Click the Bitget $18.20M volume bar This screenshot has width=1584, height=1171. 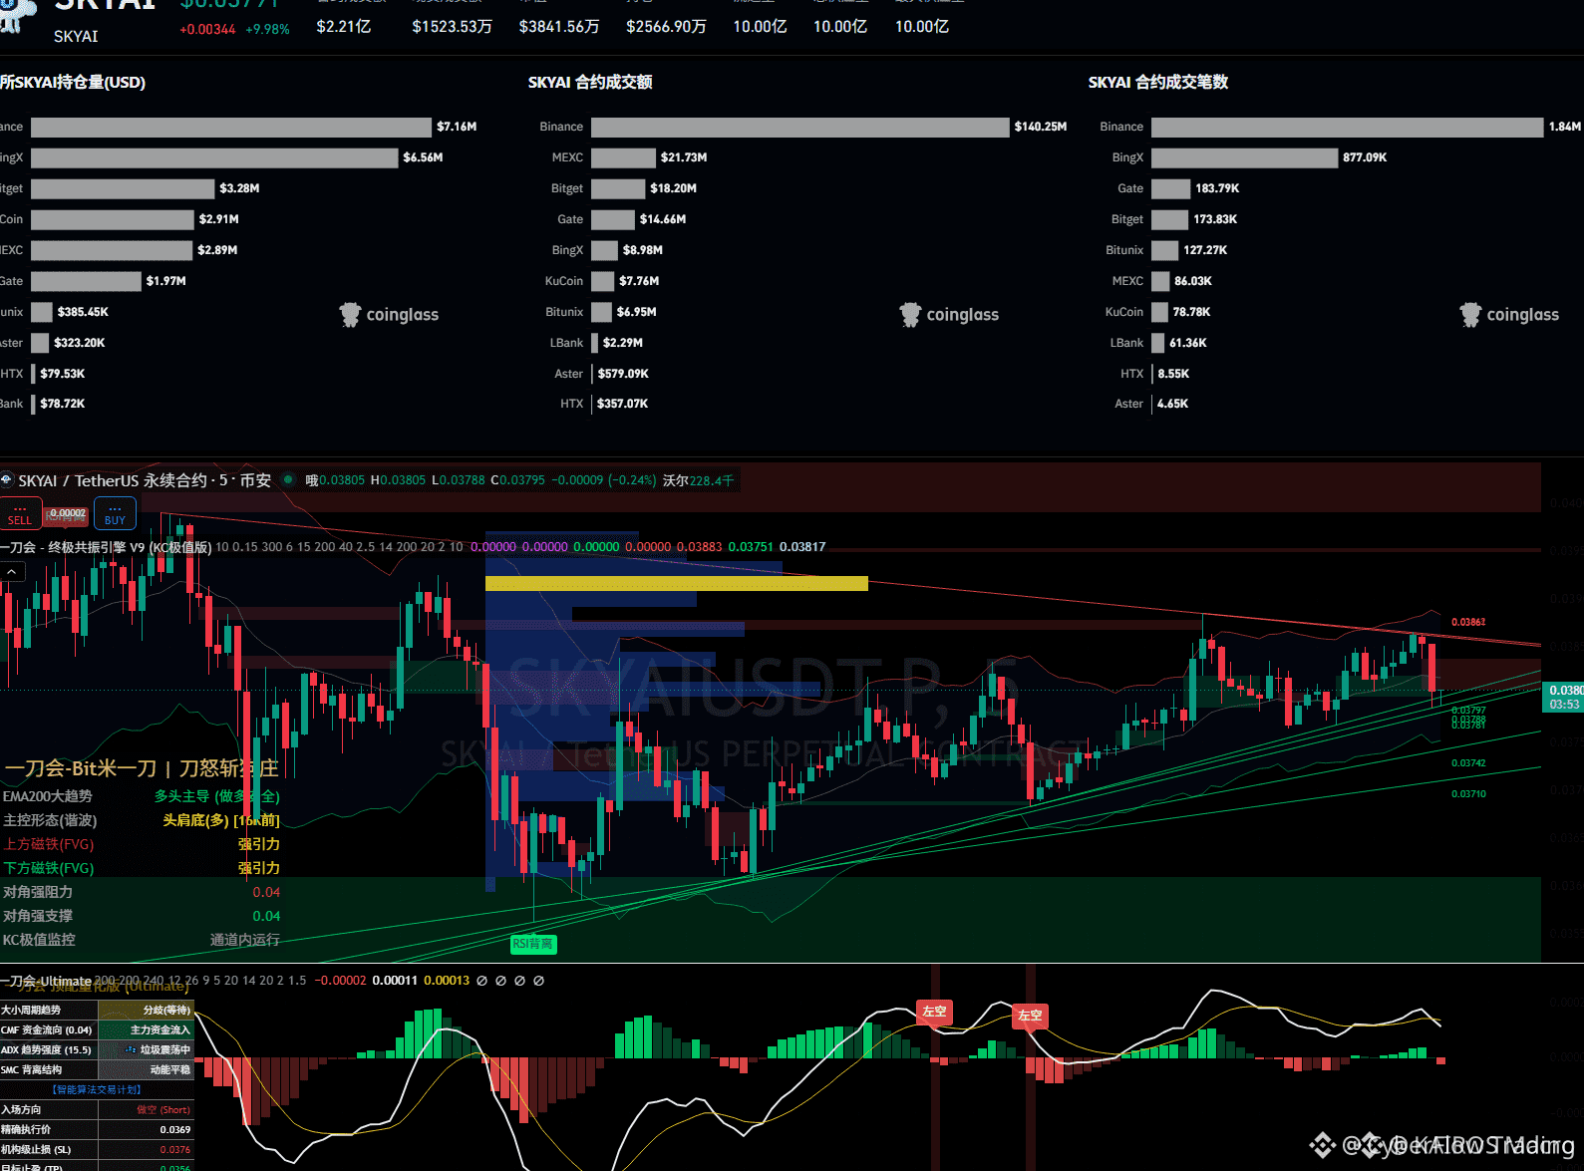coord(618,188)
